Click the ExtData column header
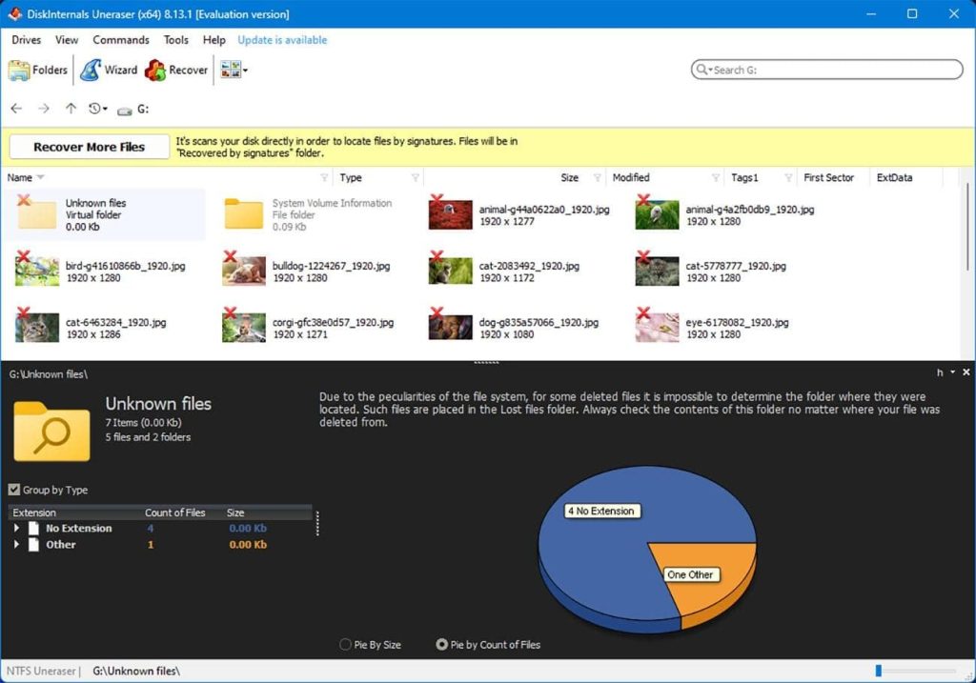Viewport: 976px width, 683px height. click(x=894, y=177)
